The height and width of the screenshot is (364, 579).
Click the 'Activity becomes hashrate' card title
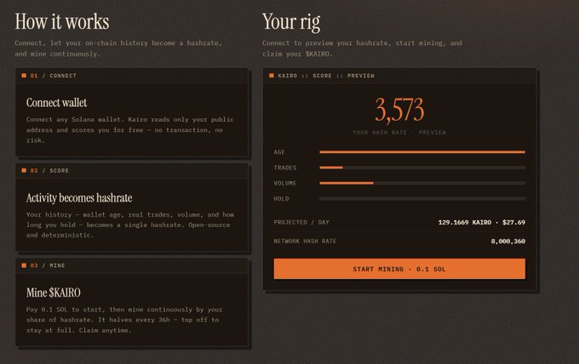79,198
